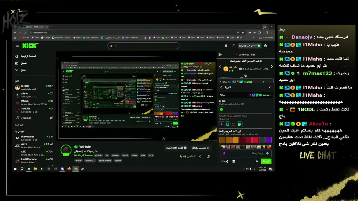Viewport: 358px width, 201px height.
Task: Open the Kick sidebar hamburger menu
Action: 17,46
